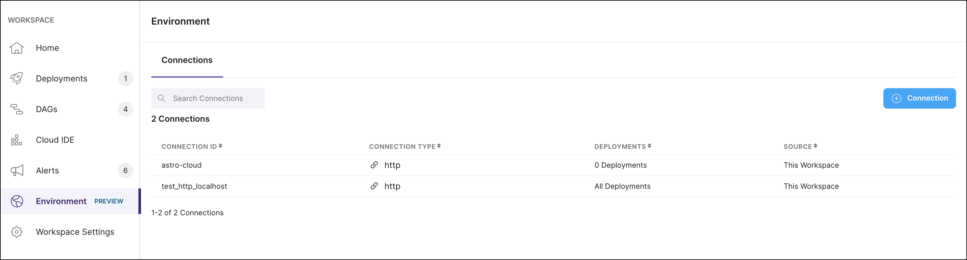Open Deployments via the rocket icon
This screenshot has height=260, width=967.
coord(17,79)
